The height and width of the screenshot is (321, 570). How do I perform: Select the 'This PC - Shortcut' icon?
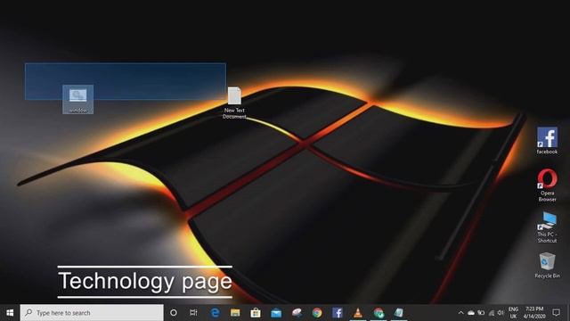click(547, 227)
